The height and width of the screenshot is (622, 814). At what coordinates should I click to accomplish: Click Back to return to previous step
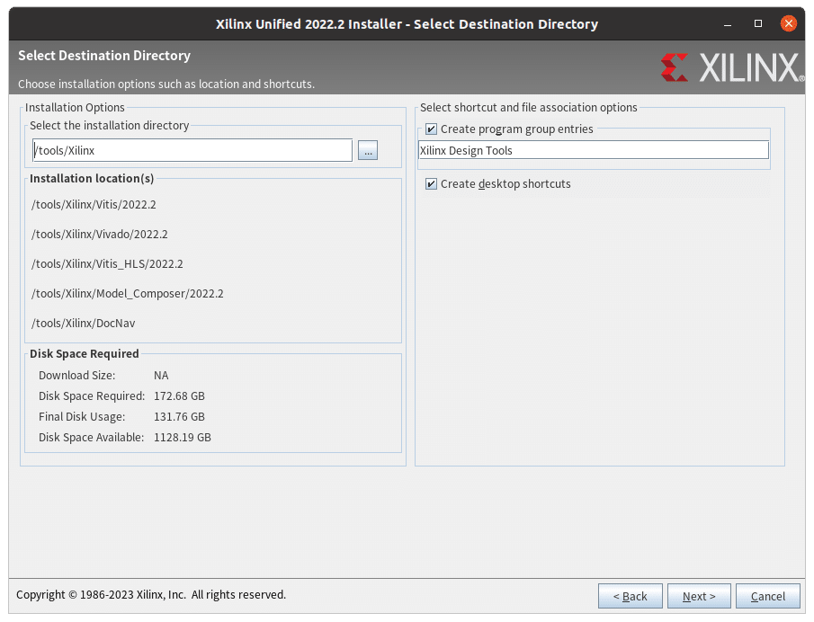point(630,596)
